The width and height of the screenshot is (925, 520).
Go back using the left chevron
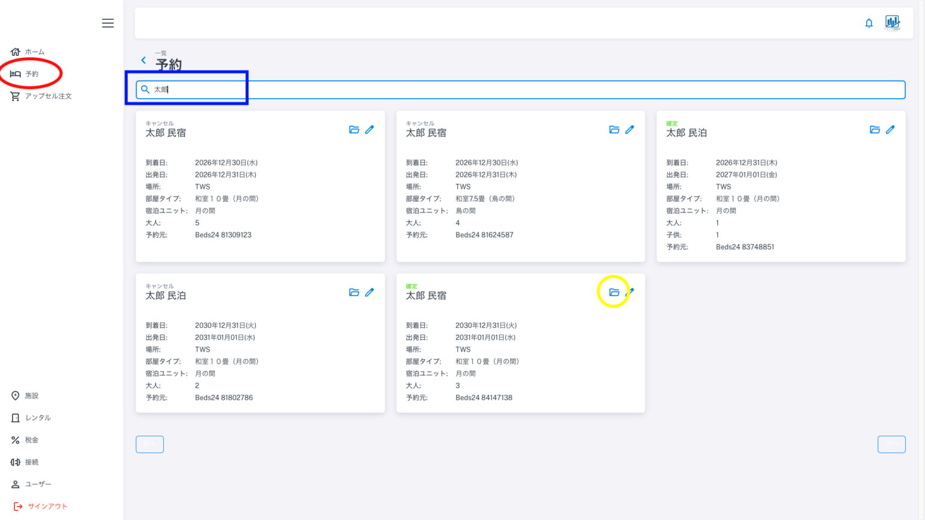point(143,60)
